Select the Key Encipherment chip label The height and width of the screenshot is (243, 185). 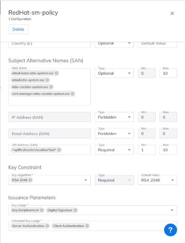[25, 210]
